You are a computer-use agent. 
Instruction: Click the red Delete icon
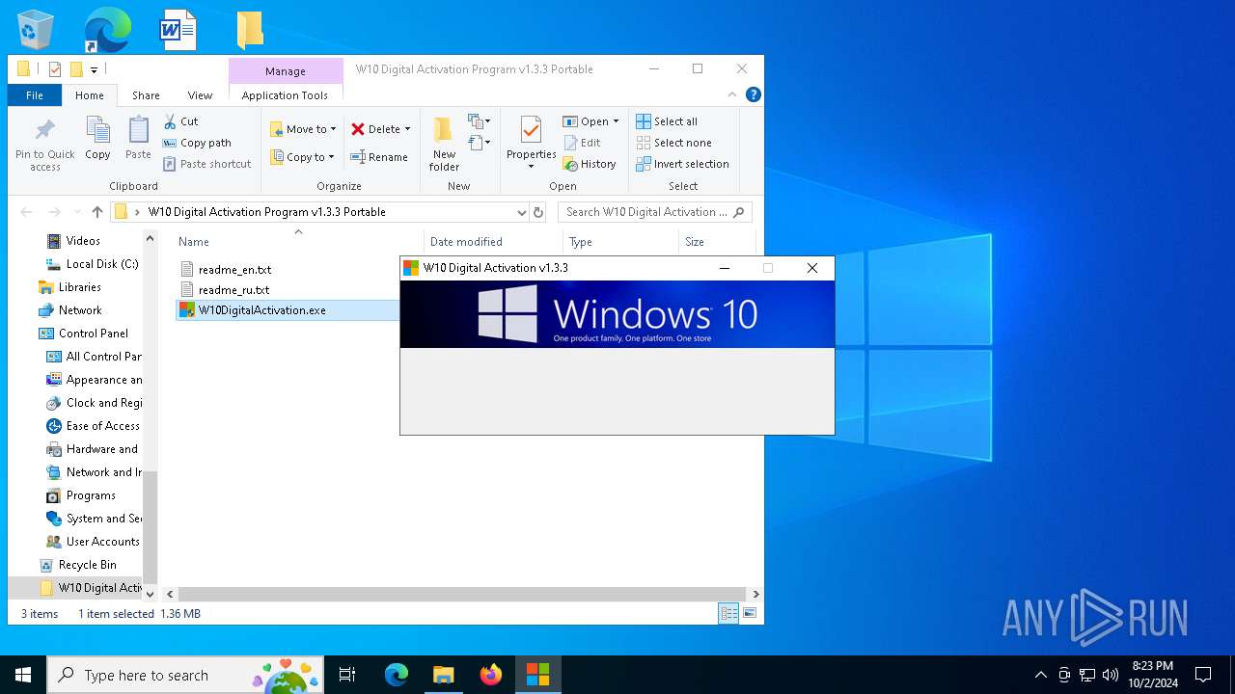coord(358,129)
